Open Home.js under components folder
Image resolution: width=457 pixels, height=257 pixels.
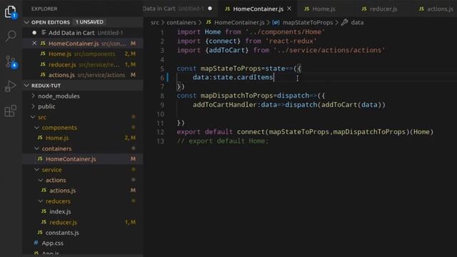(83, 138)
